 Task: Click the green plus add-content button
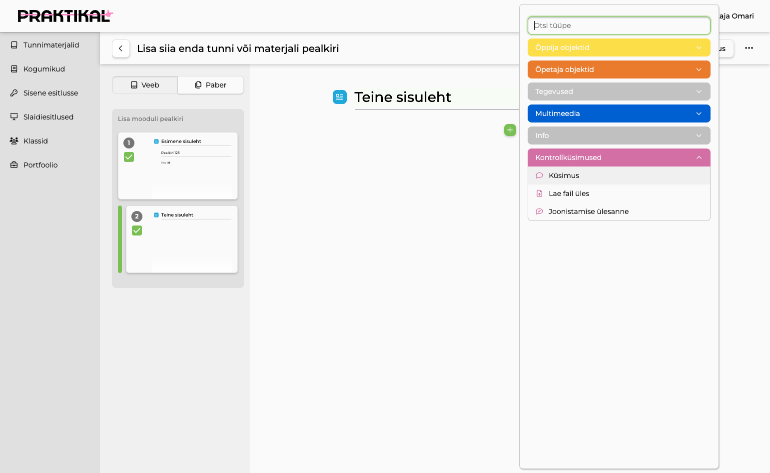tap(510, 130)
